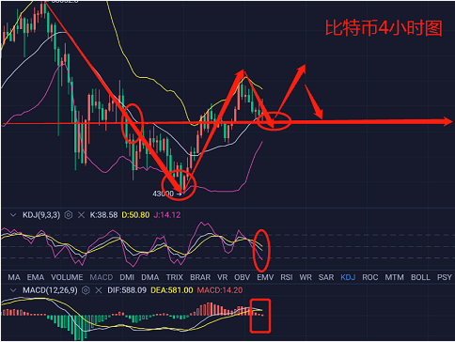
Task: Switch to the VOLUME indicator
Action: (67, 277)
